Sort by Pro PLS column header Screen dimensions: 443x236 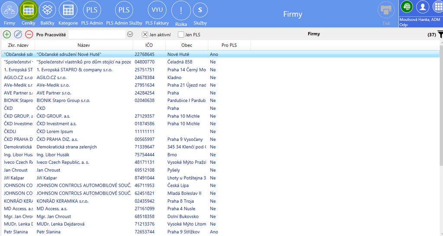(x=229, y=45)
